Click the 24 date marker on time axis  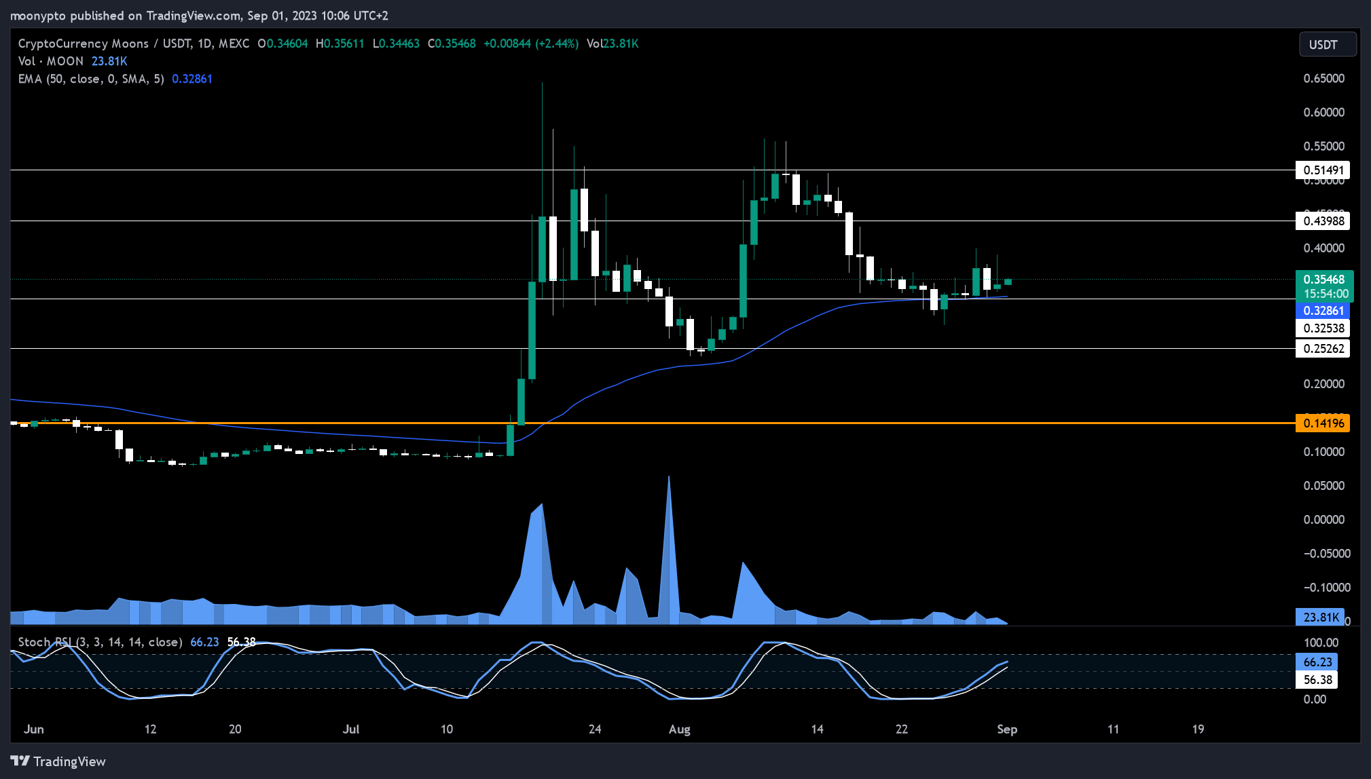point(595,729)
